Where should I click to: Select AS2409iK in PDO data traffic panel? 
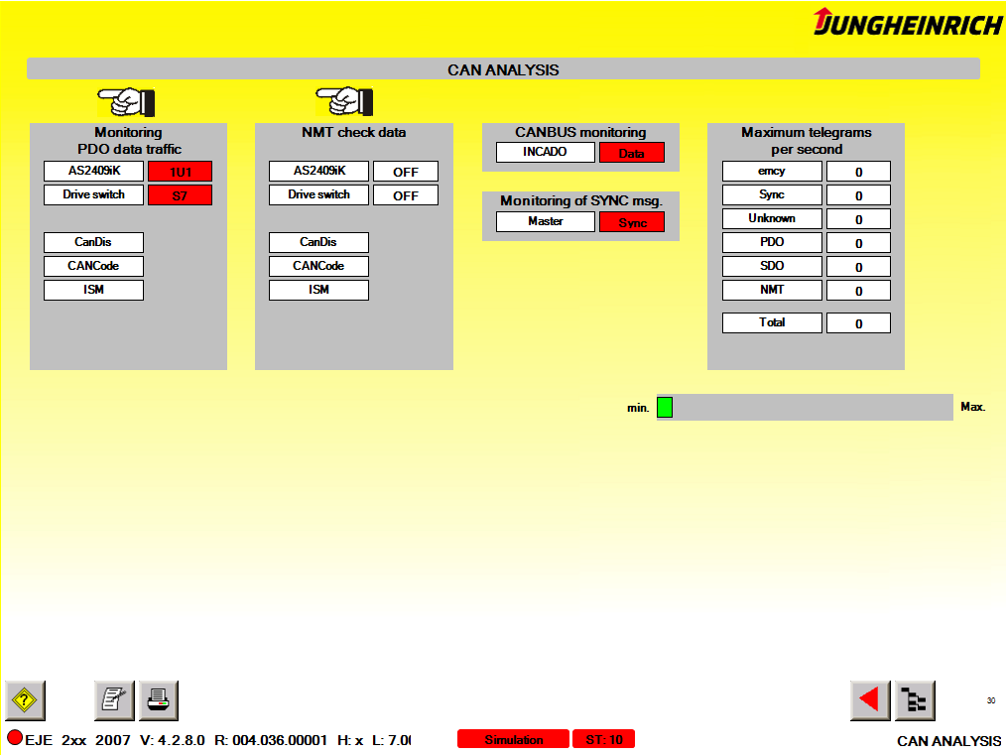[x=93, y=172]
